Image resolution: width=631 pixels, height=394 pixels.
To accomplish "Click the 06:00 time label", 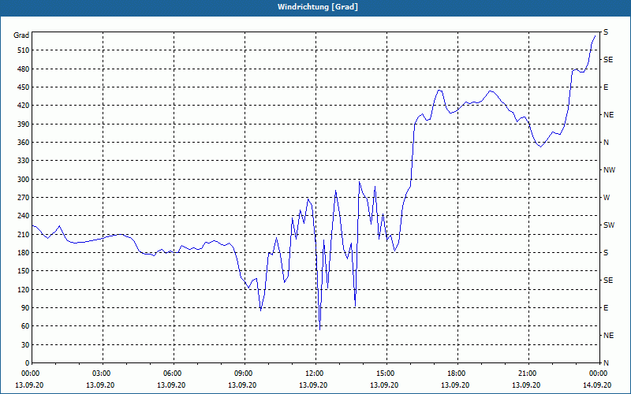I will (174, 373).
